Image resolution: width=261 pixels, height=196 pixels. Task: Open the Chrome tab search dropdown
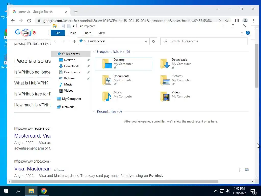click(x=218, y=9)
